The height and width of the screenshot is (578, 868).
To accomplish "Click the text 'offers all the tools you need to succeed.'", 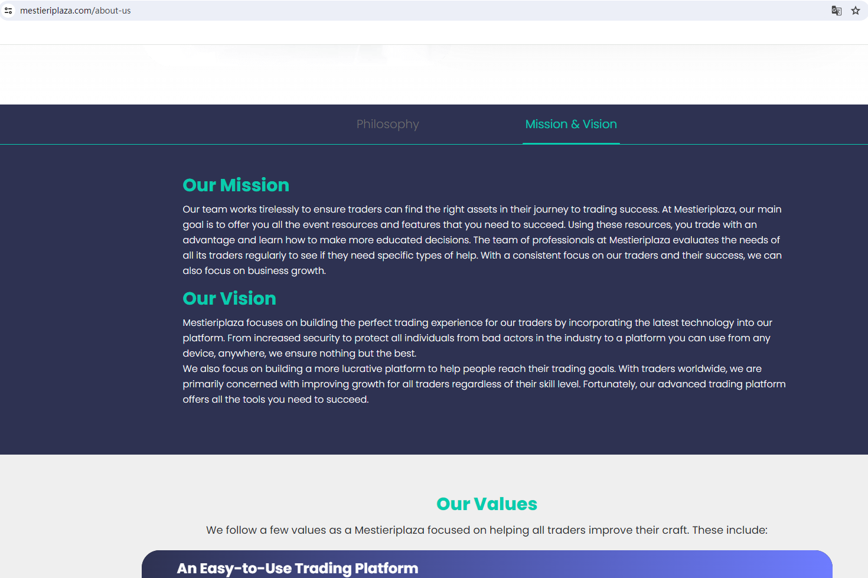I will 276,399.
